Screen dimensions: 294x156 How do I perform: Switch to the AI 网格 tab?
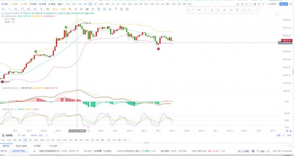click(x=37, y=146)
